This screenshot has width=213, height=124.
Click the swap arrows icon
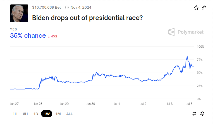click(x=194, y=114)
